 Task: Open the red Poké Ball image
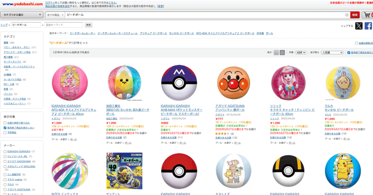pyautogui.click(x=179, y=171)
